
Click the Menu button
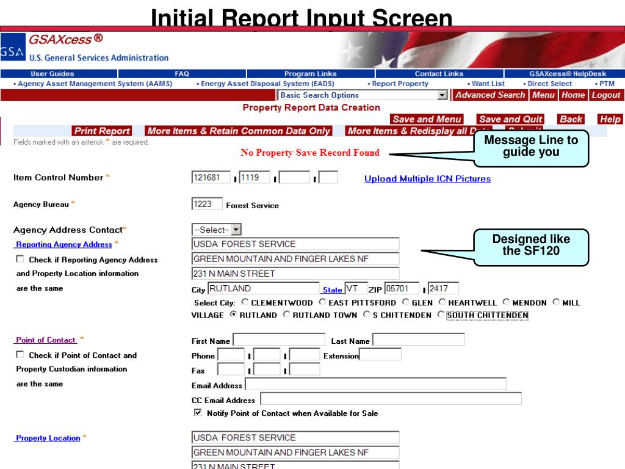coord(543,95)
